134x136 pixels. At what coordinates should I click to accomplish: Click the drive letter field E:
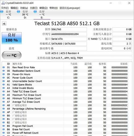click(x=69, y=48)
